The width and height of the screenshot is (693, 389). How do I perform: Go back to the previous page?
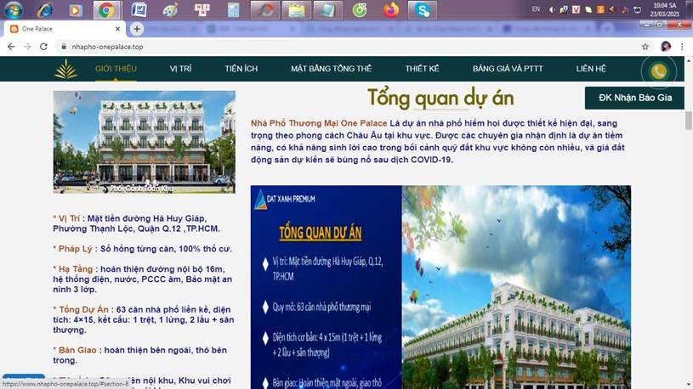[11, 47]
